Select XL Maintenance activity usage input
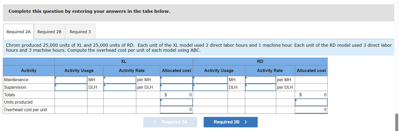 [71, 80]
